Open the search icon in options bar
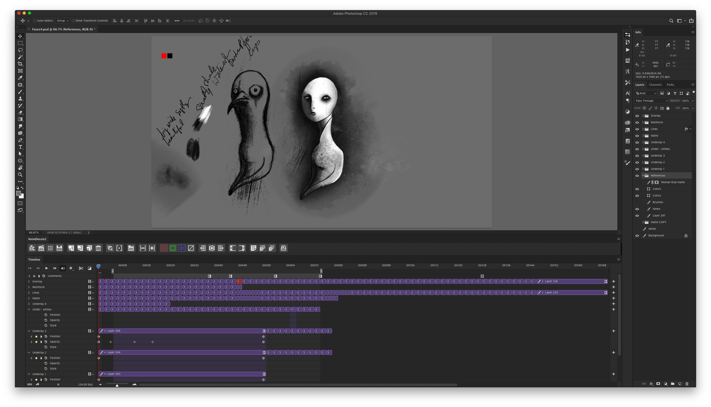Screen dimensions: 711x407 pyautogui.click(x=671, y=21)
